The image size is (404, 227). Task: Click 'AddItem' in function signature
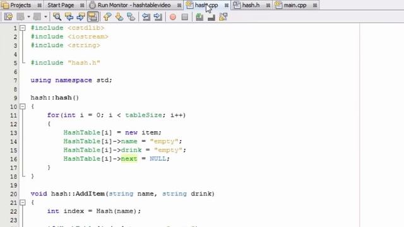point(90,194)
